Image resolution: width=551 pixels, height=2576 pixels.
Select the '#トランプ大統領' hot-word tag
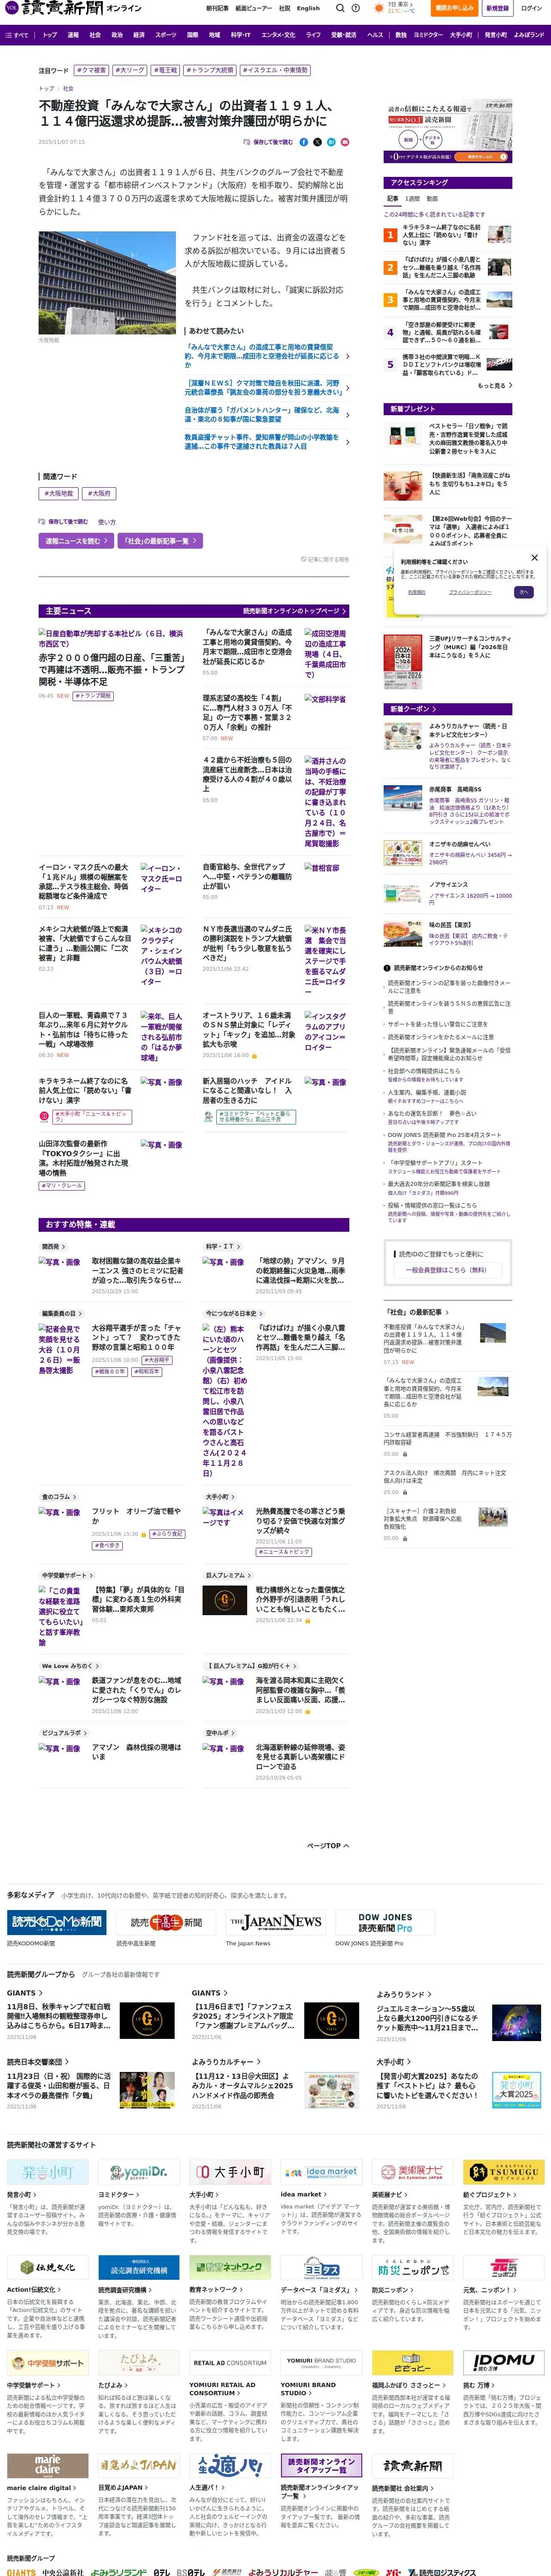coord(209,71)
